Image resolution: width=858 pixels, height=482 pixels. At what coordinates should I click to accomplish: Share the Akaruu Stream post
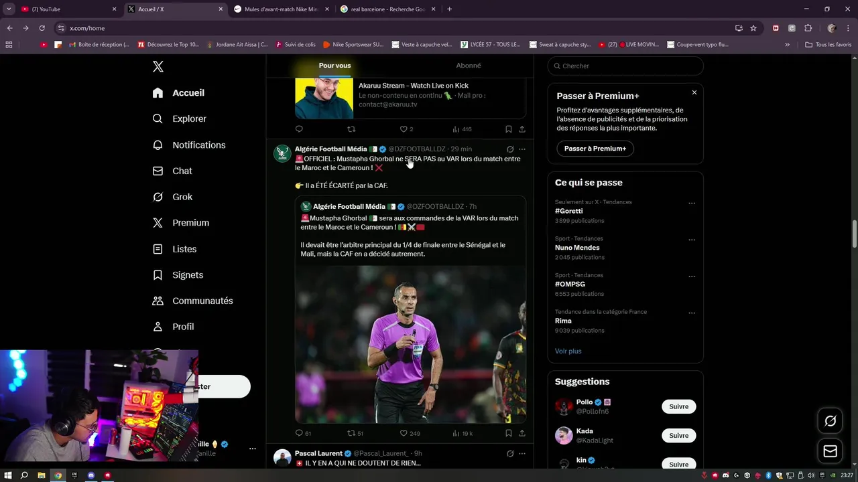pyautogui.click(x=522, y=129)
